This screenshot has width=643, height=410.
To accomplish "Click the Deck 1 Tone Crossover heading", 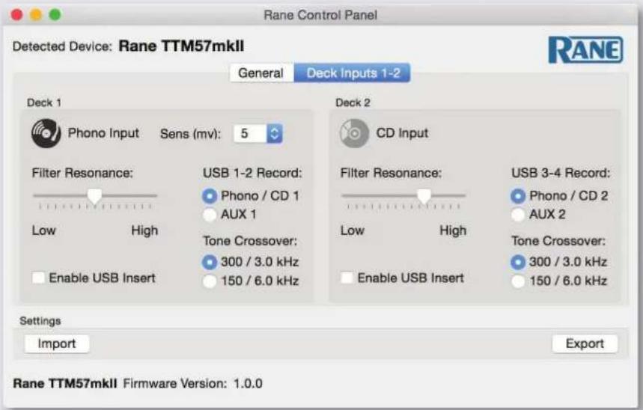I will 250,241.
